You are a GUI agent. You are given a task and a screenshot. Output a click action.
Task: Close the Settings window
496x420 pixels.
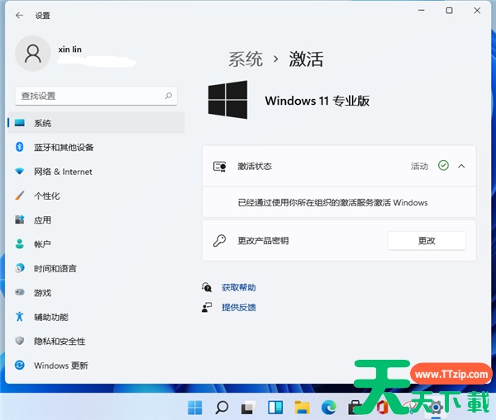coord(477,11)
